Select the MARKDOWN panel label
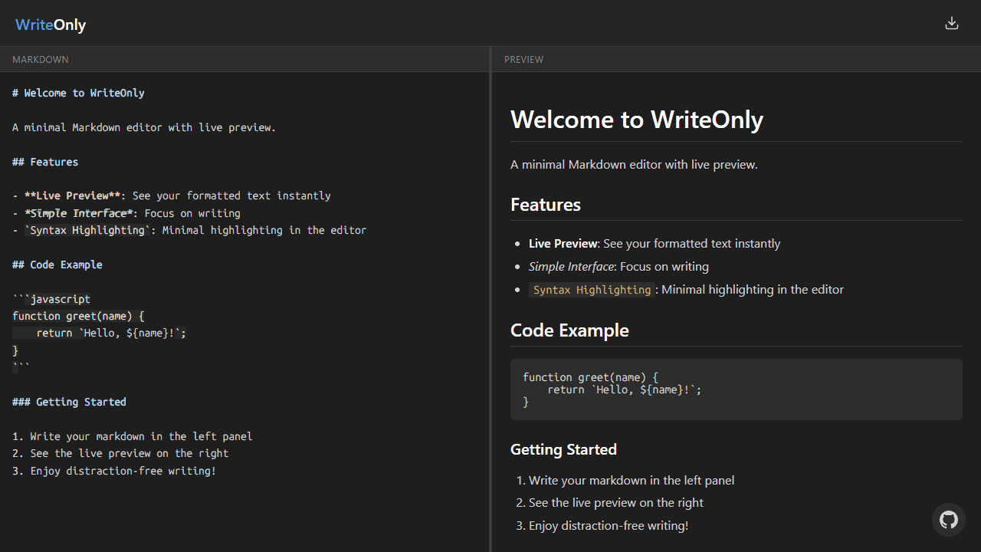Screen dimensions: 981x552 tap(41, 59)
